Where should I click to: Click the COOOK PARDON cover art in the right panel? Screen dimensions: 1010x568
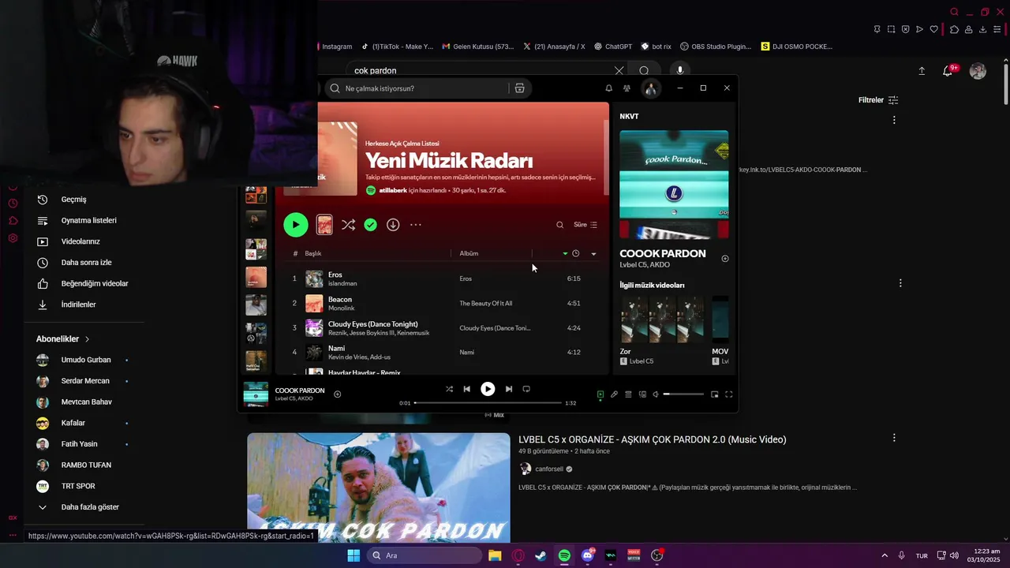pyautogui.click(x=674, y=185)
